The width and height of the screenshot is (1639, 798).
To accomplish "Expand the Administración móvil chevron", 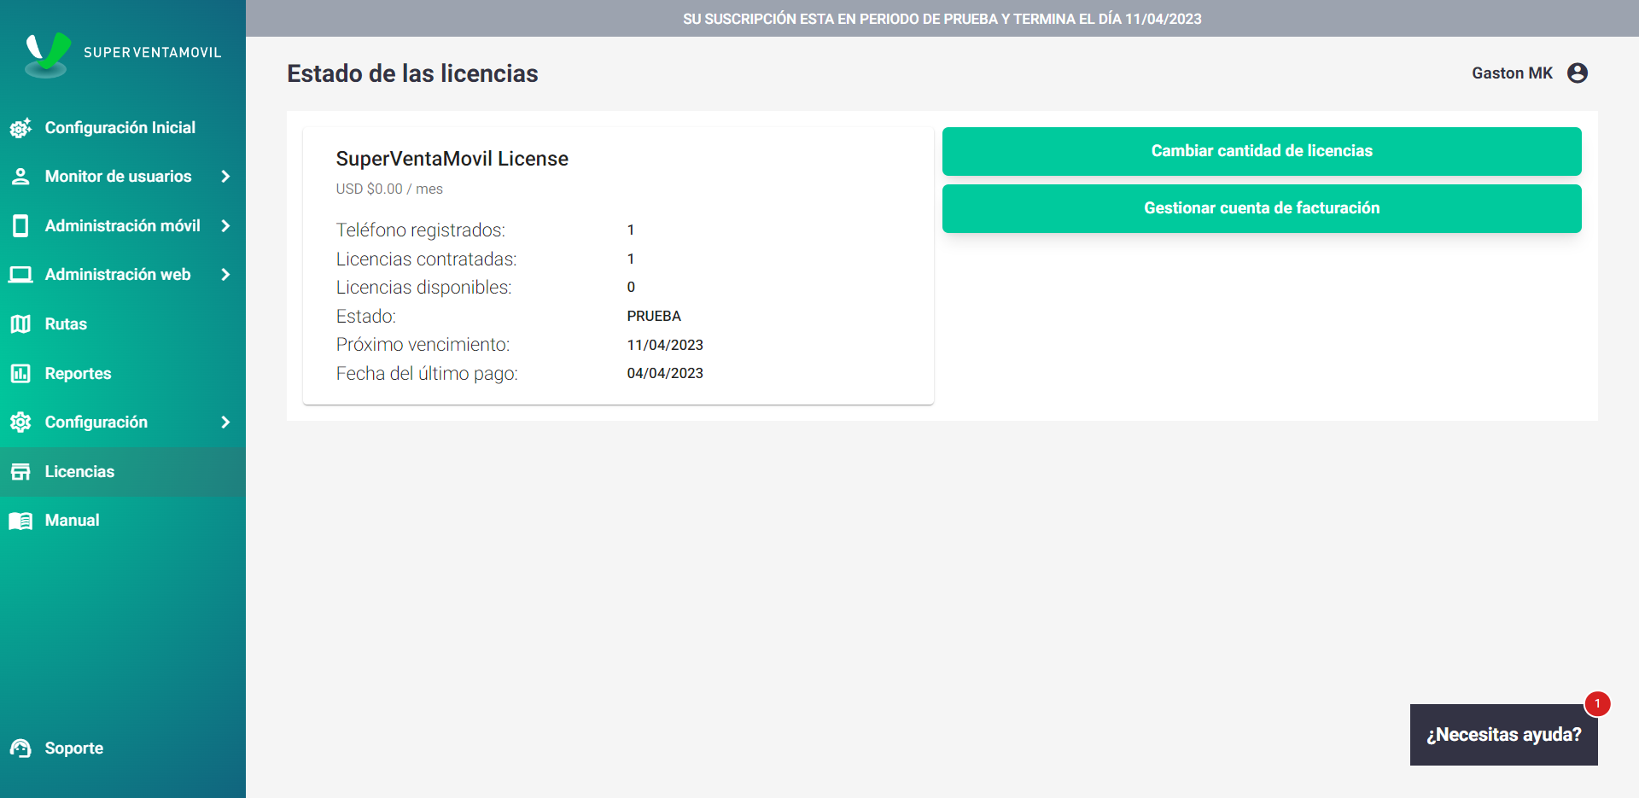I will (x=225, y=226).
